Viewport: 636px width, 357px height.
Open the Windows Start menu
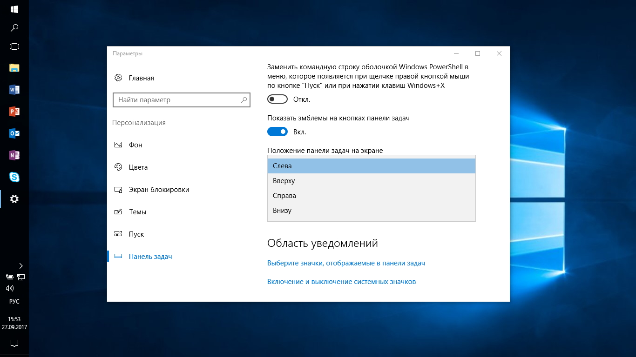14,9
